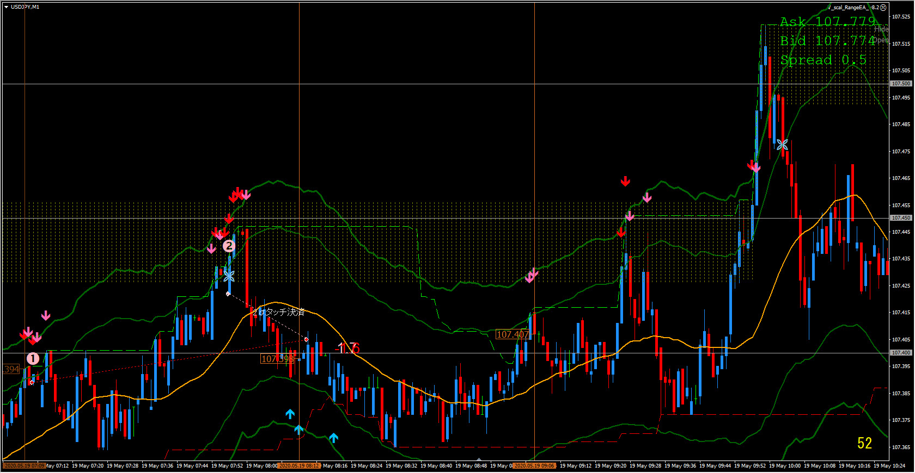Click the 19 May 10:00 time label

tap(785, 466)
